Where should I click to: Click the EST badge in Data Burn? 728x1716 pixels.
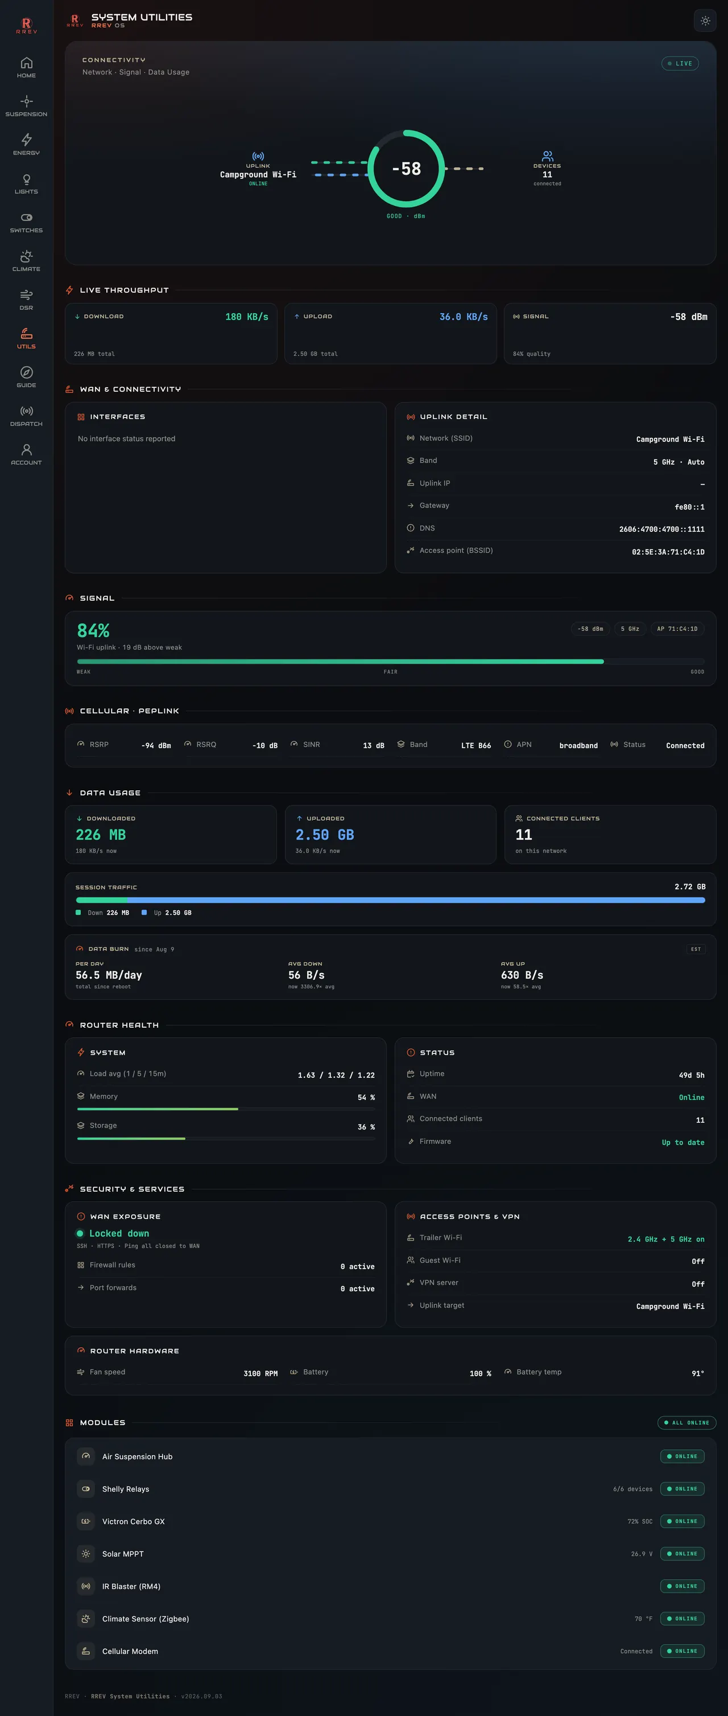point(696,949)
